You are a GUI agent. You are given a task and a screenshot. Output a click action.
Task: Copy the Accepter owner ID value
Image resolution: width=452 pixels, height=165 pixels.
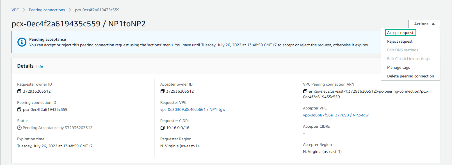point(162,91)
